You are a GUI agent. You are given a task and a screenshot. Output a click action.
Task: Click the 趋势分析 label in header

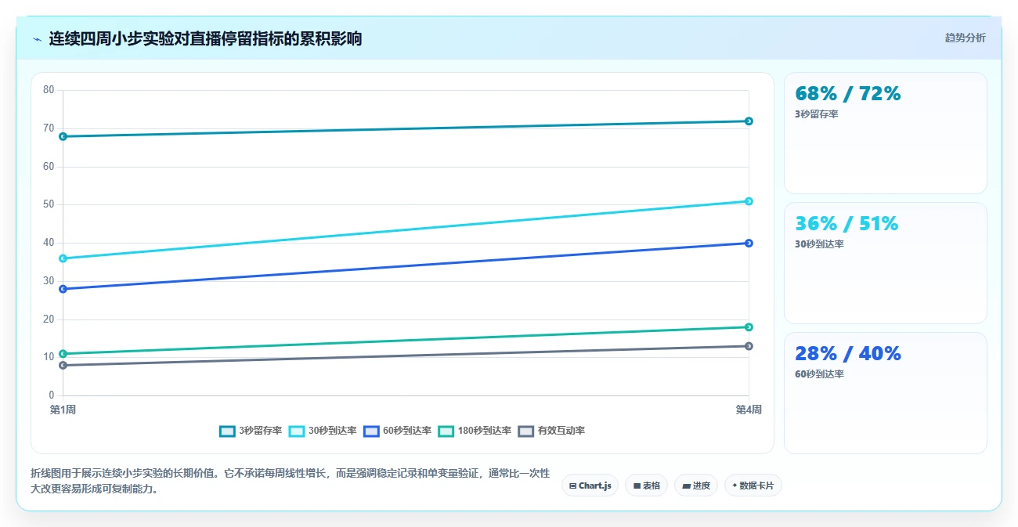(965, 38)
